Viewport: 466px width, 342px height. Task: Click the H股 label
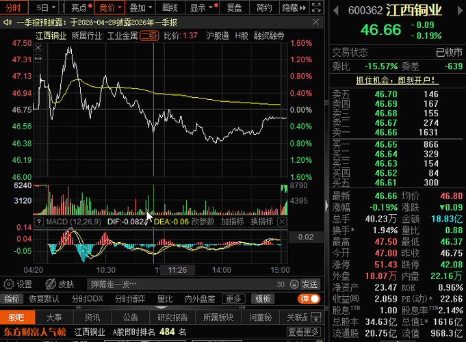pyautogui.click(x=242, y=36)
